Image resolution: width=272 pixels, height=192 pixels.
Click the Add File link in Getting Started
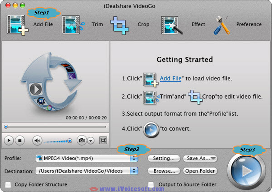point(170,78)
